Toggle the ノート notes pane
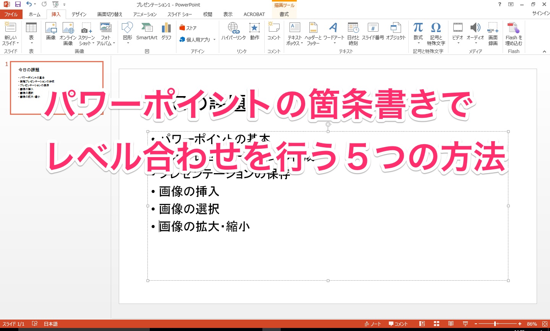Image resolution: width=550 pixels, height=331 pixels. click(x=373, y=324)
